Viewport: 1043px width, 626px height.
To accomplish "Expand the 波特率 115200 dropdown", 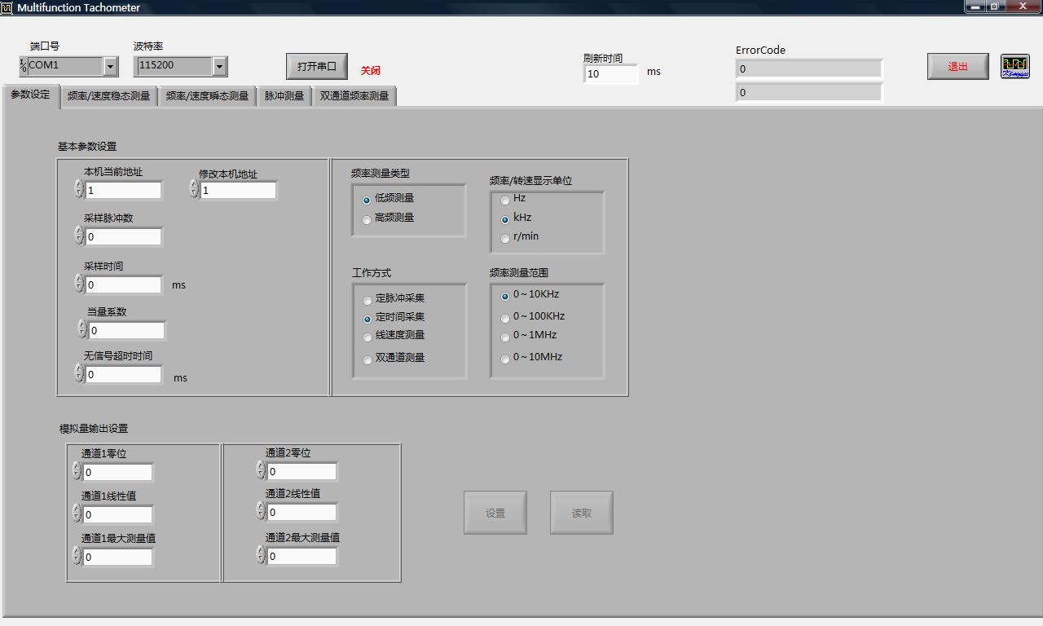I will pyautogui.click(x=219, y=66).
